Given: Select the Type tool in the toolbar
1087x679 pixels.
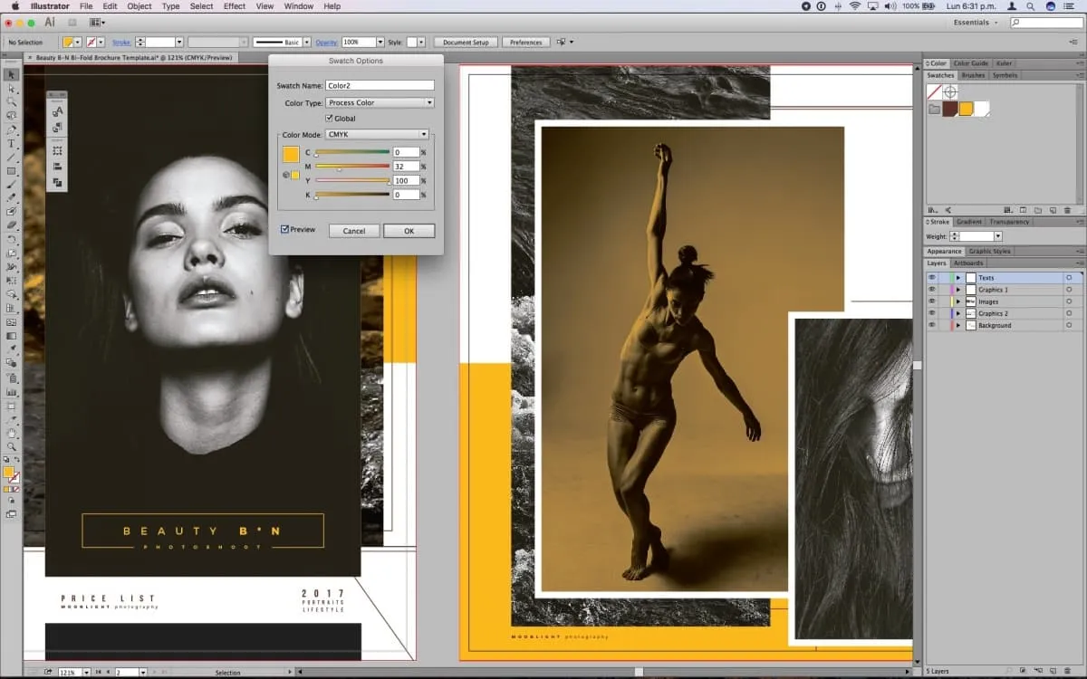Looking at the screenshot, I should point(12,143).
